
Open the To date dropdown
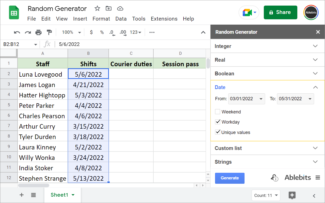296,99
